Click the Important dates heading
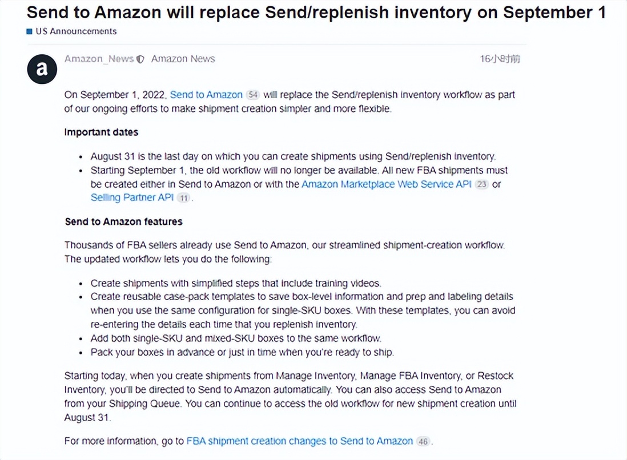The height and width of the screenshot is (460, 627). [x=101, y=132]
